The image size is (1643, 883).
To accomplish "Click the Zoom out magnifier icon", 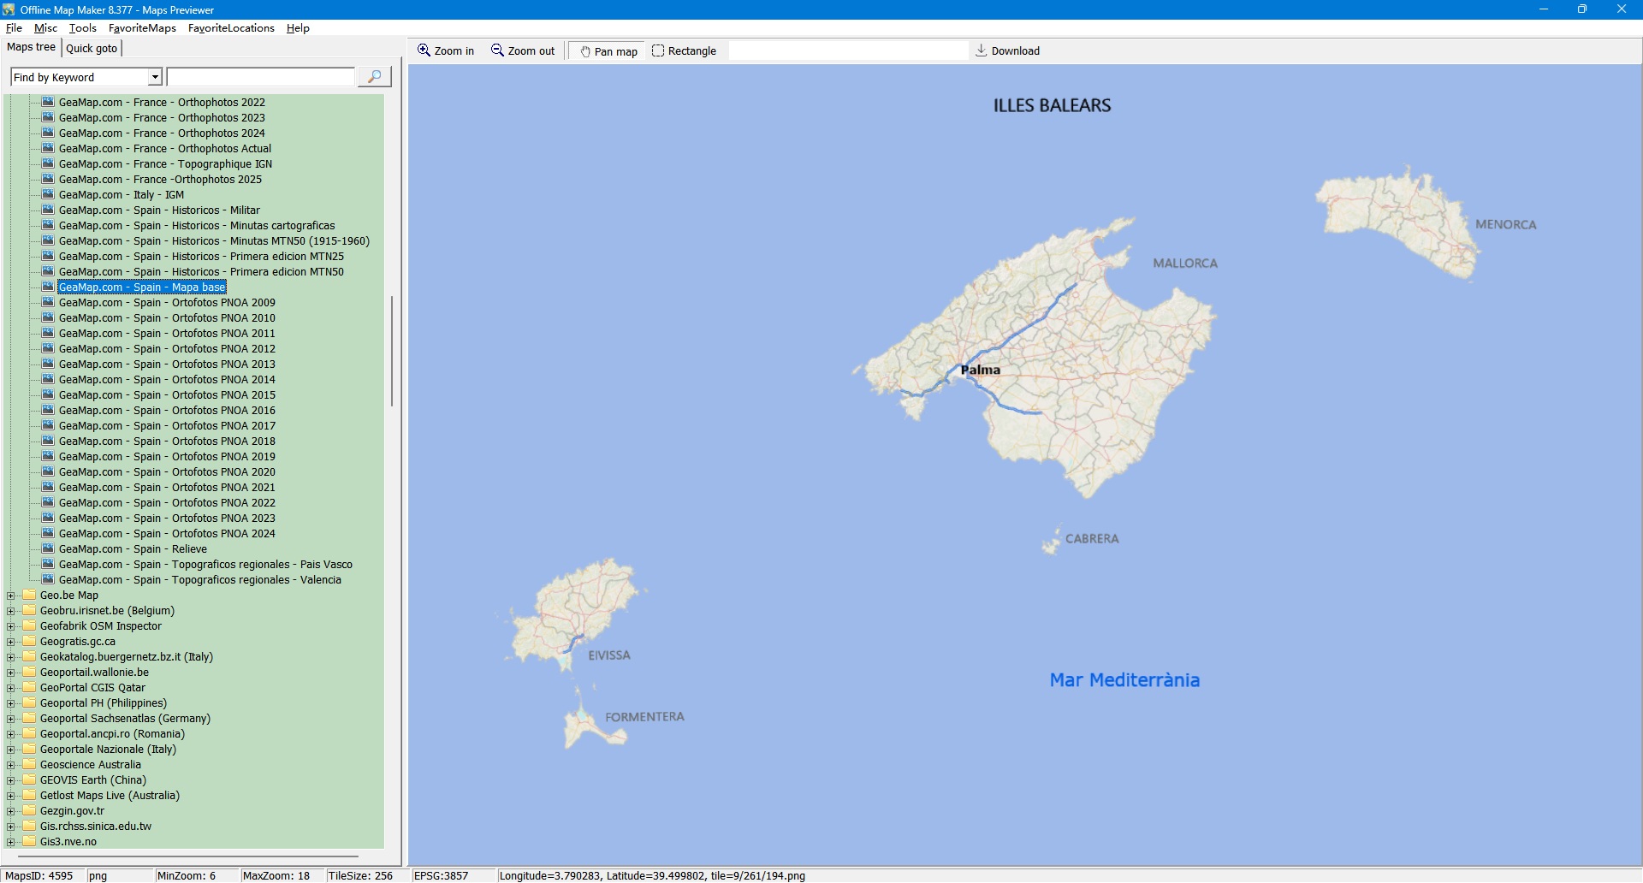I will pos(497,50).
